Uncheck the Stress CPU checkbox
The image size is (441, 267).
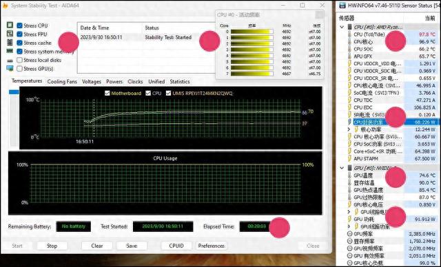(19, 25)
